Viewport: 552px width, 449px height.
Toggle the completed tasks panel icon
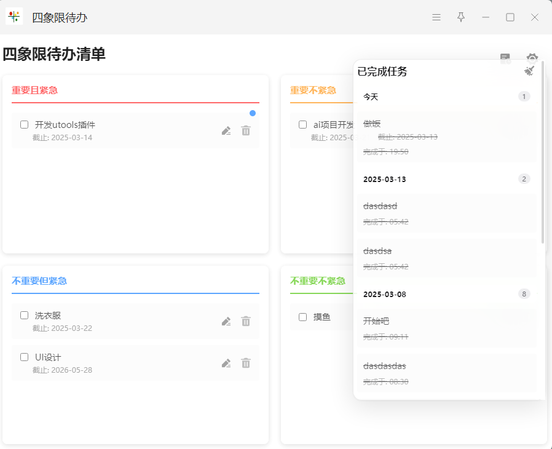pyautogui.click(x=505, y=58)
